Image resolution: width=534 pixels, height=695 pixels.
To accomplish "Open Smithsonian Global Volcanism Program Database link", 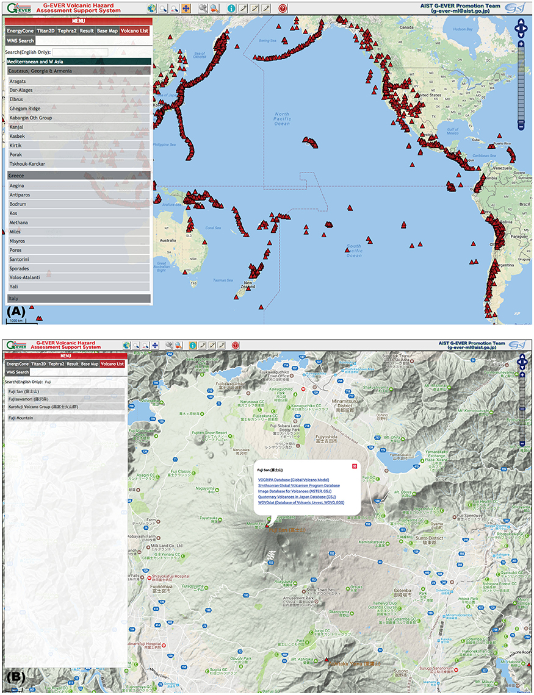I will (299, 485).
